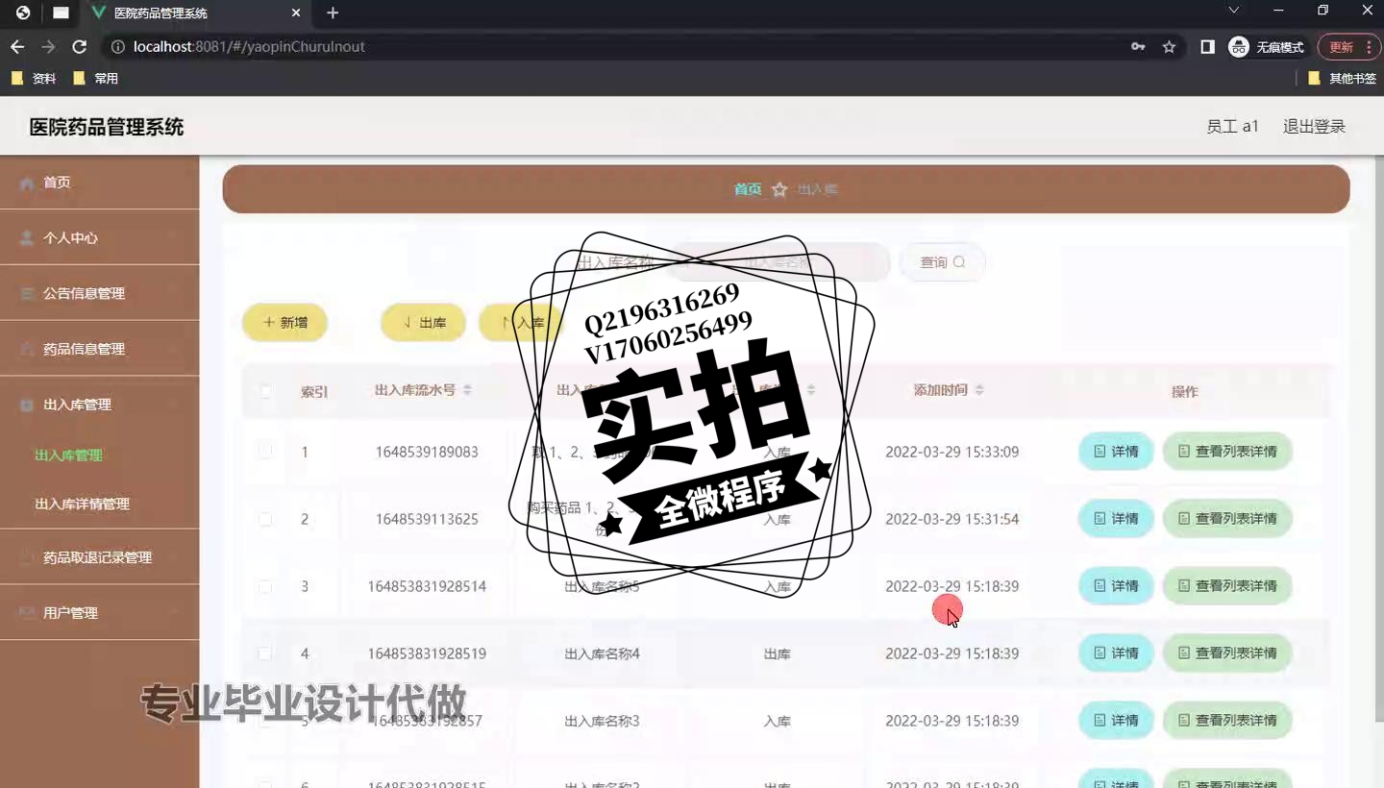Select 出入库详情管理 submenu item
The width and height of the screenshot is (1384, 788).
tap(82, 504)
